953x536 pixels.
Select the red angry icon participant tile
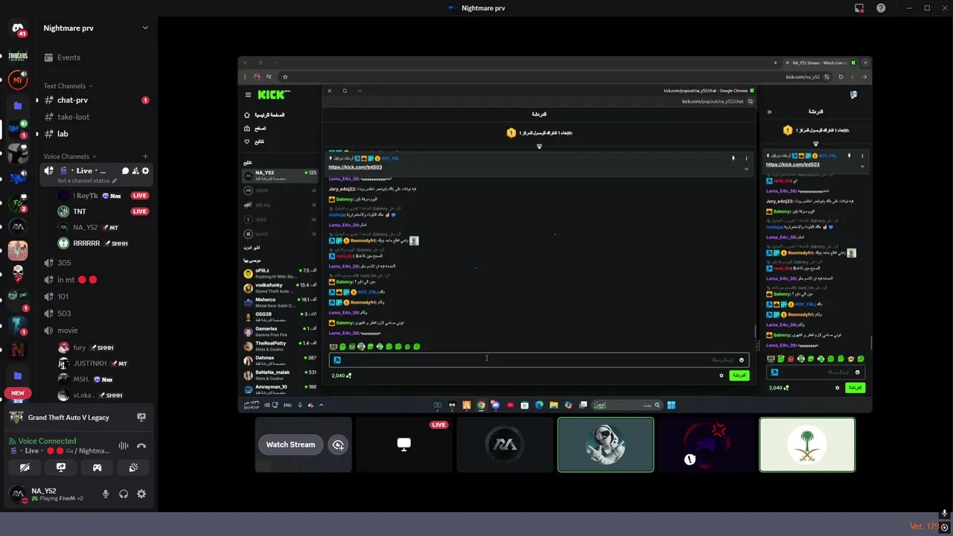pyautogui.click(x=706, y=444)
